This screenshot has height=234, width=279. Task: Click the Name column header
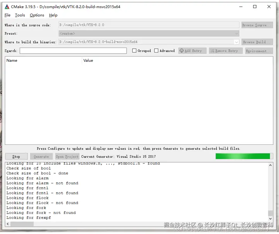[12, 61]
